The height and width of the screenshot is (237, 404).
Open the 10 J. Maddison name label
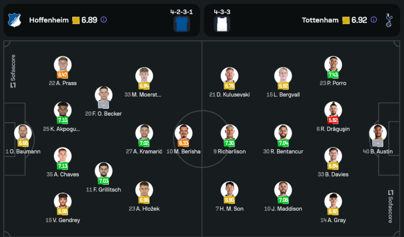tap(283, 209)
